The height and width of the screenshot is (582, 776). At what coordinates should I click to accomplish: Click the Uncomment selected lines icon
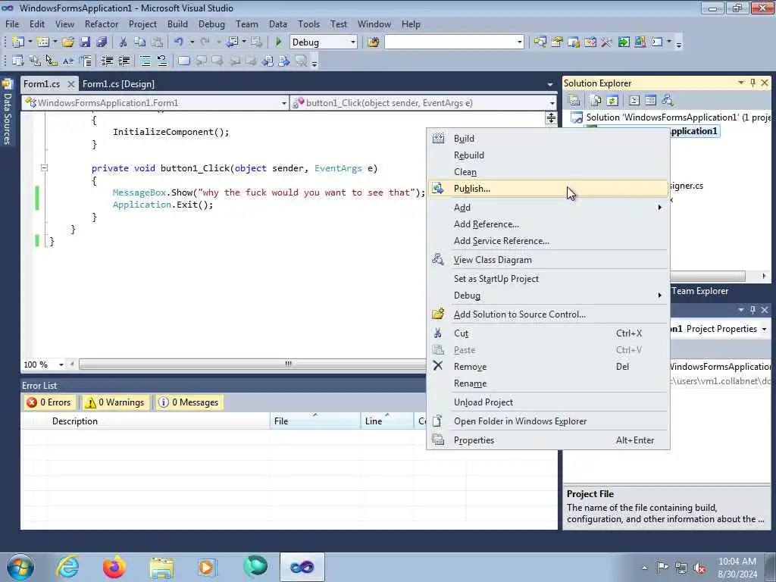pyautogui.click(x=162, y=61)
